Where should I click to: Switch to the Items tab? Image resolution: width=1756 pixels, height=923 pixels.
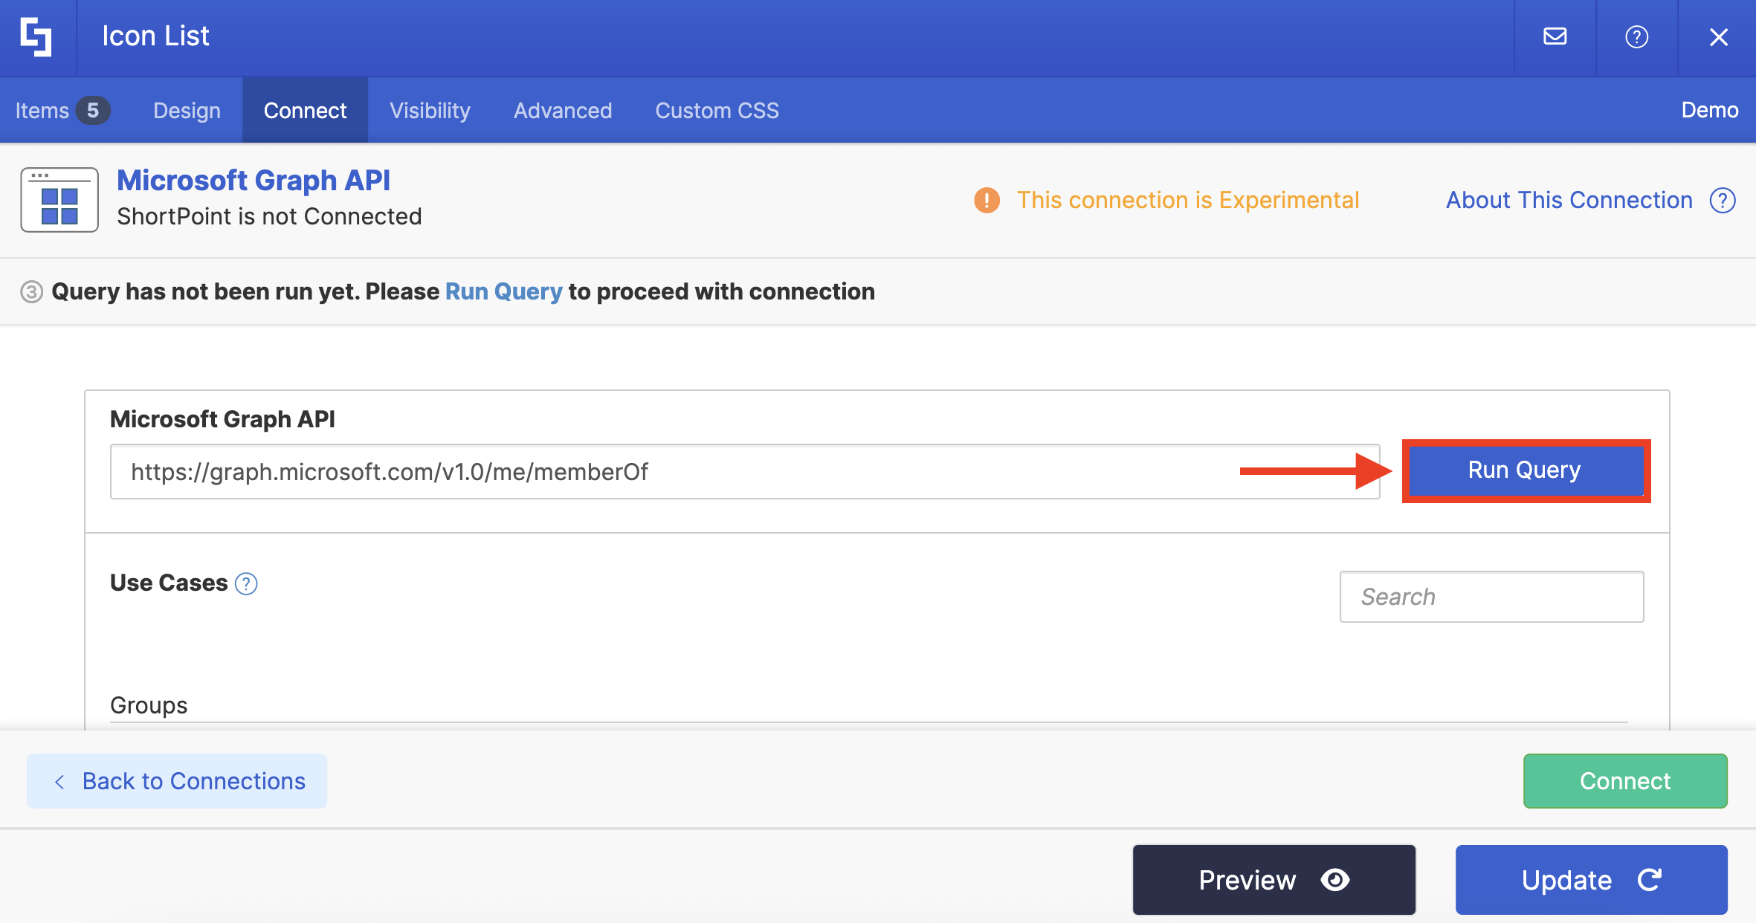click(62, 111)
